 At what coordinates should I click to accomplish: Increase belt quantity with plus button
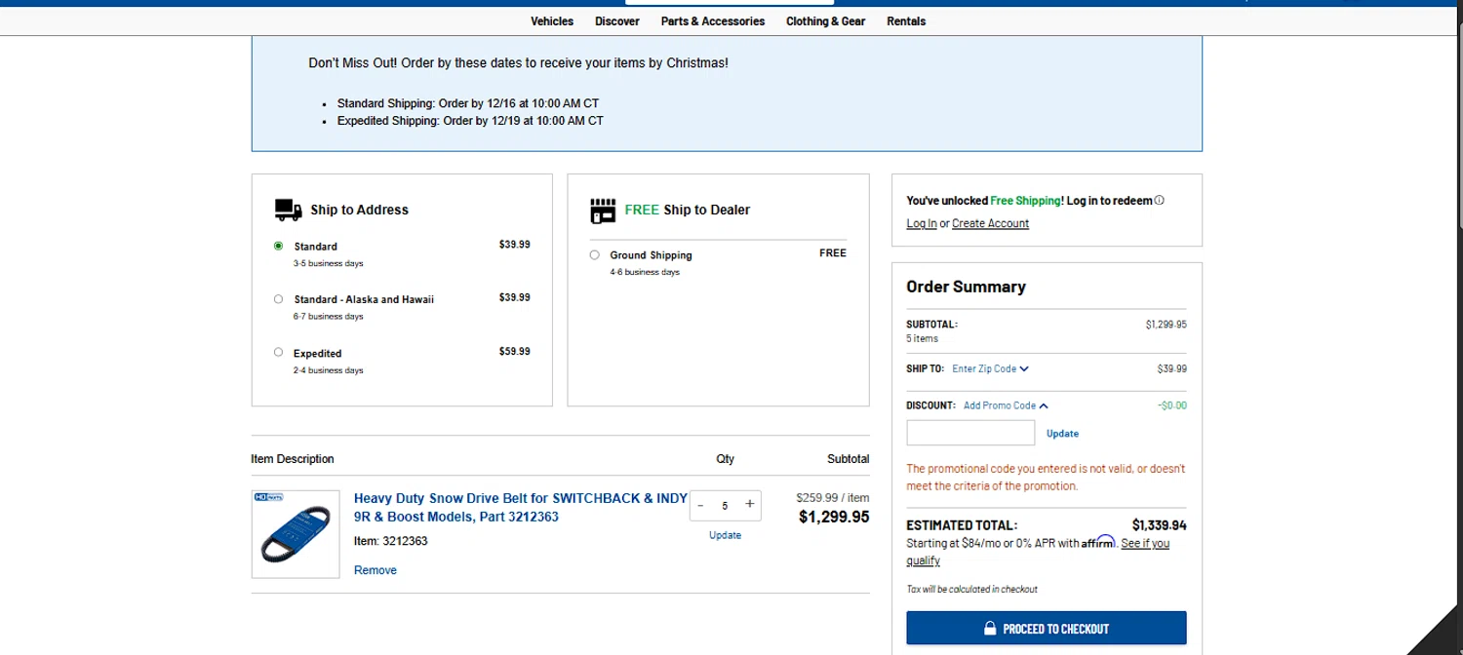click(x=749, y=505)
